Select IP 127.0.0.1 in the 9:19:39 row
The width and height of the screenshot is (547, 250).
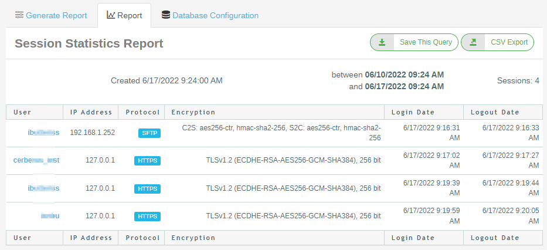click(100, 188)
